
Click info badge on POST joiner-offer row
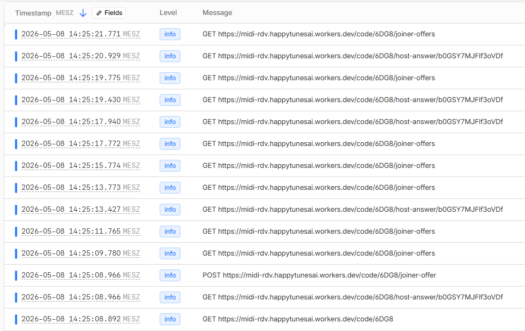[170, 275]
